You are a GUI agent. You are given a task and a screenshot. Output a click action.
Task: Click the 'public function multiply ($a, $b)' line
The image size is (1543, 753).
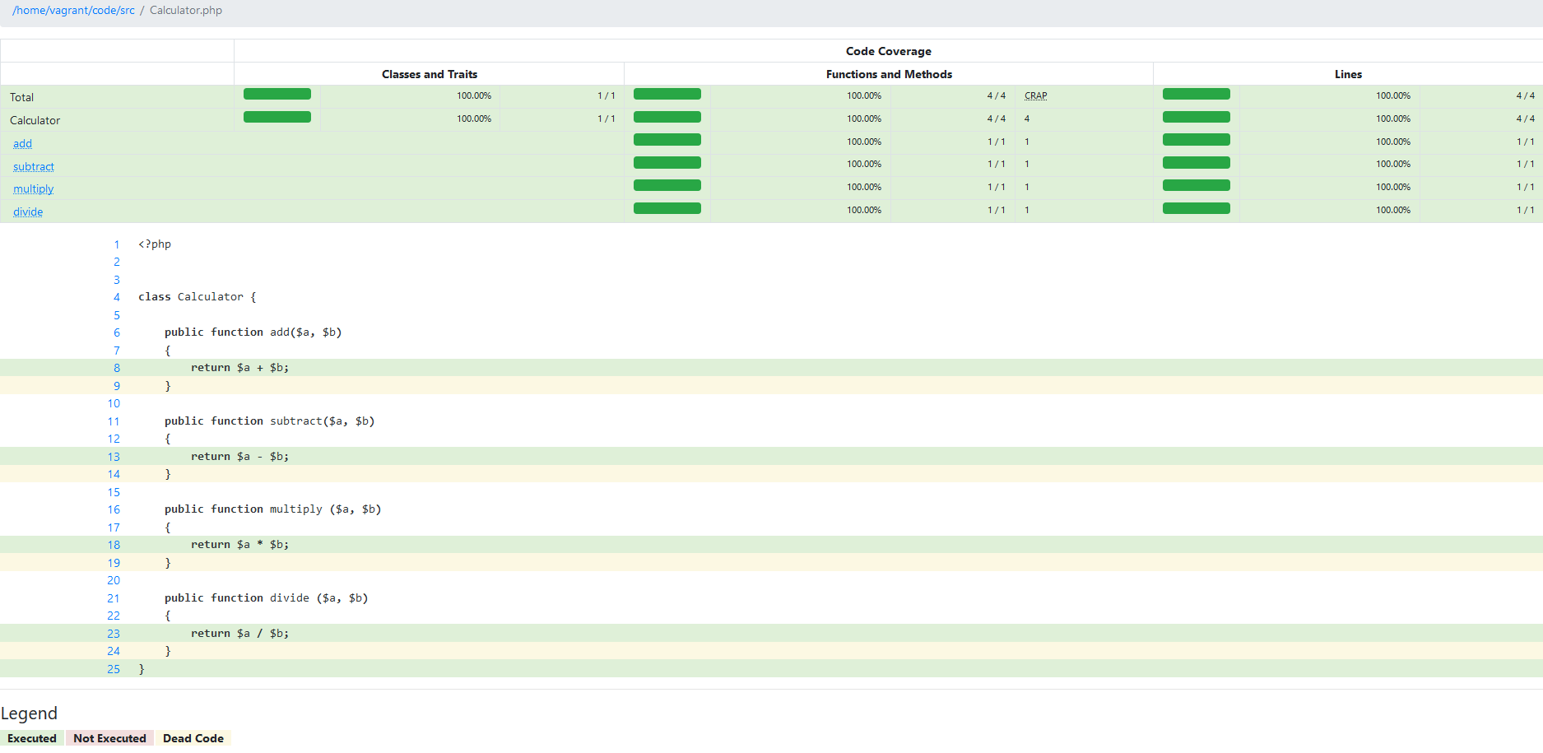(x=273, y=509)
